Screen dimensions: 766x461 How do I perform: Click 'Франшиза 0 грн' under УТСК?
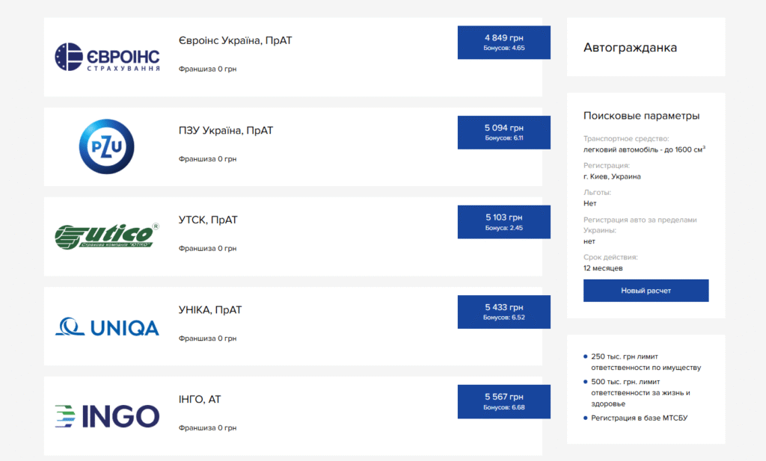point(208,248)
